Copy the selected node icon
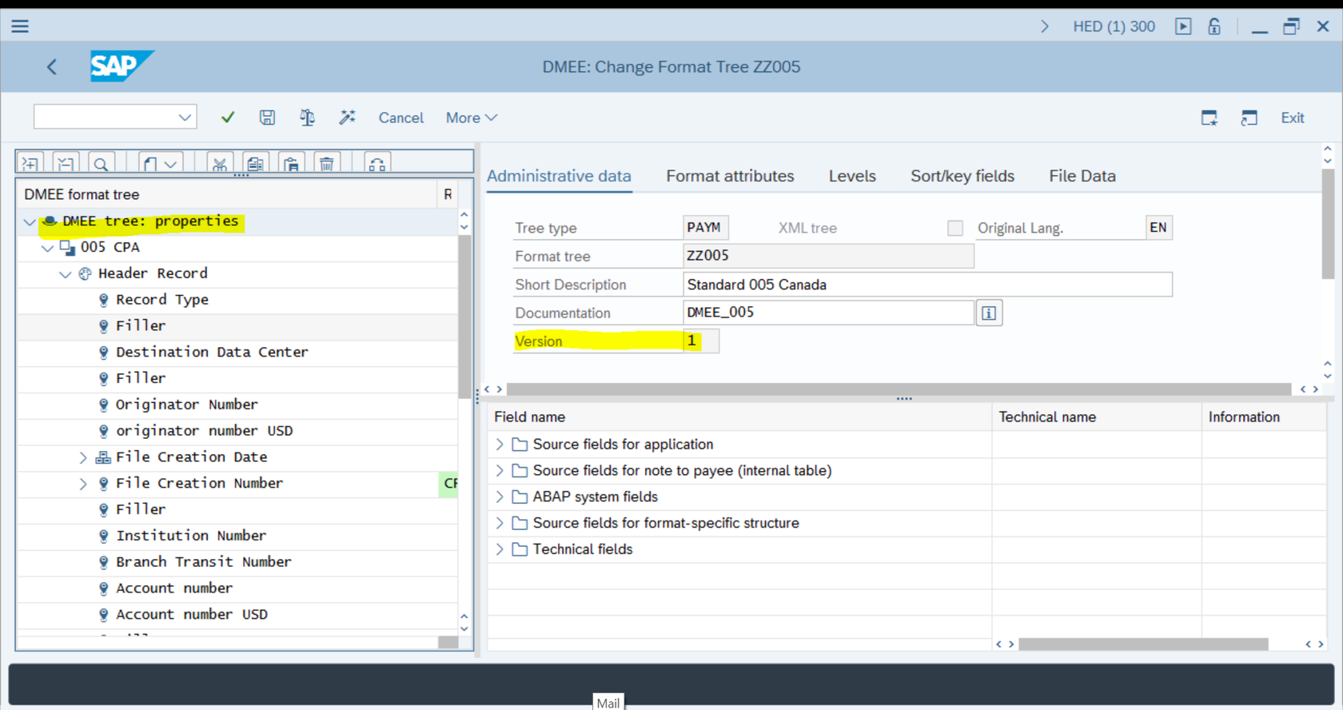Image resolution: width=1343 pixels, height=710 pixels. click(255, 164)
